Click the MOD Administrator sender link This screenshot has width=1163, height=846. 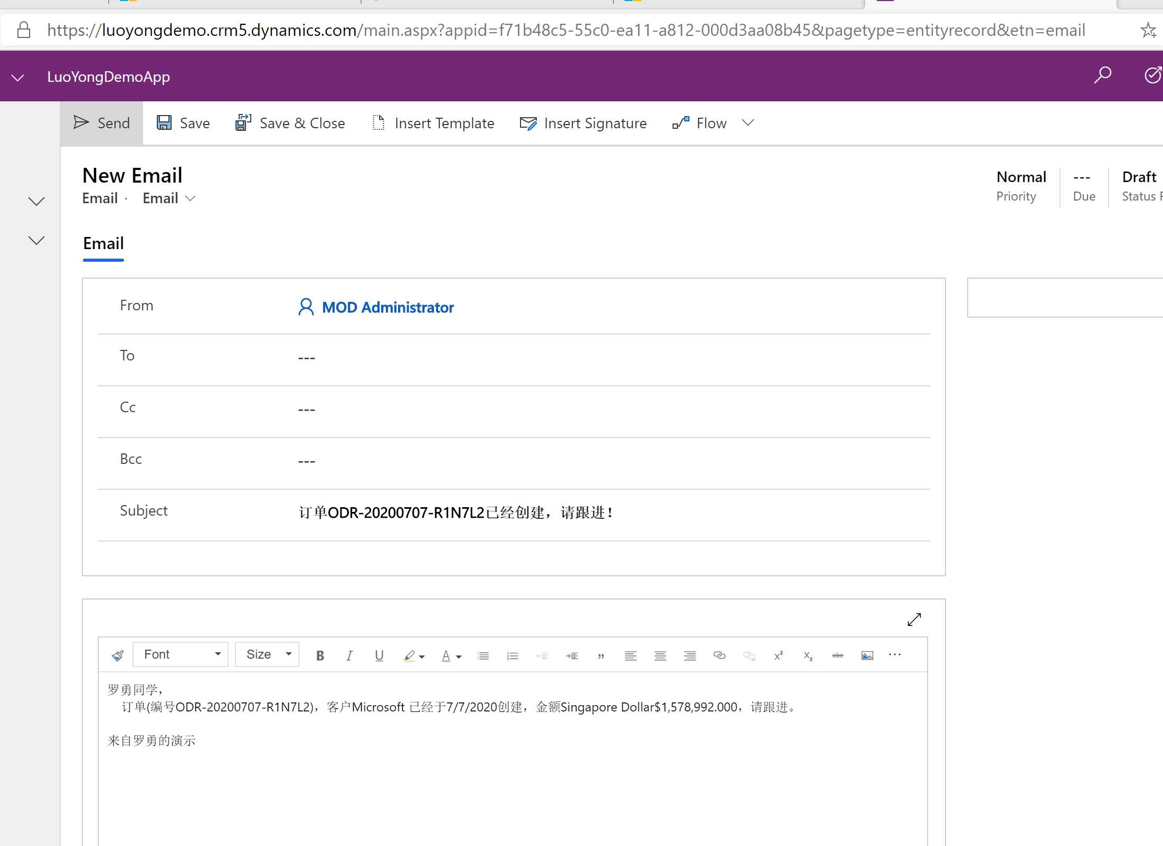388,307
